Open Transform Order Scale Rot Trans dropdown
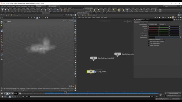This screenshot has height=102, width=182. point(154,24)
